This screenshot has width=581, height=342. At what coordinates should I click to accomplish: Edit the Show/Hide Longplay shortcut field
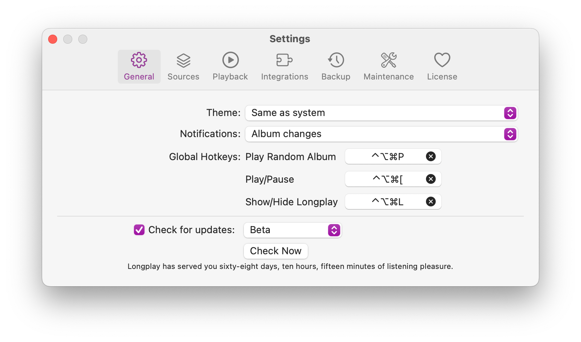point(387,202)
